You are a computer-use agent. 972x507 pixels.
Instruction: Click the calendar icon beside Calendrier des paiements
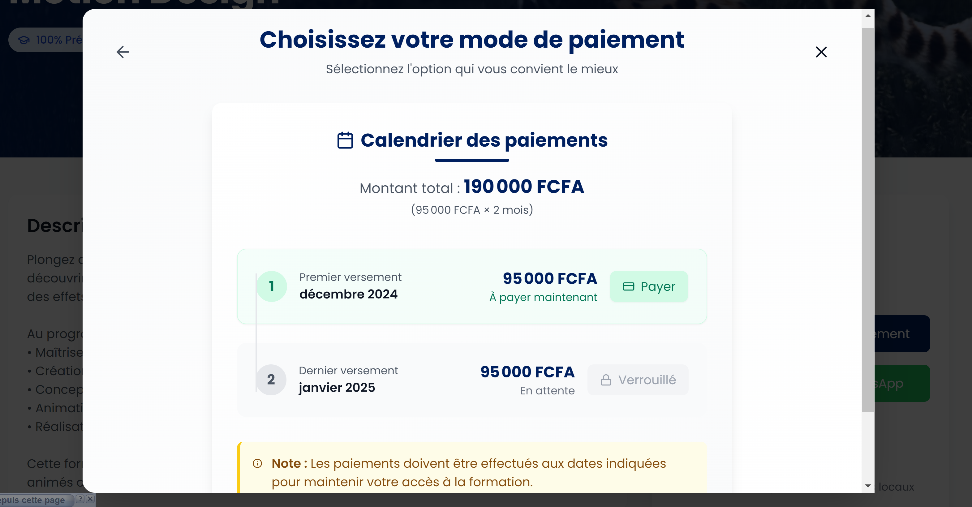(345, 140)
